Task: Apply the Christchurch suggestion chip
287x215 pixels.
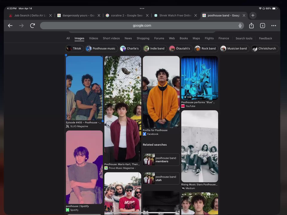Action: (265, 48)
